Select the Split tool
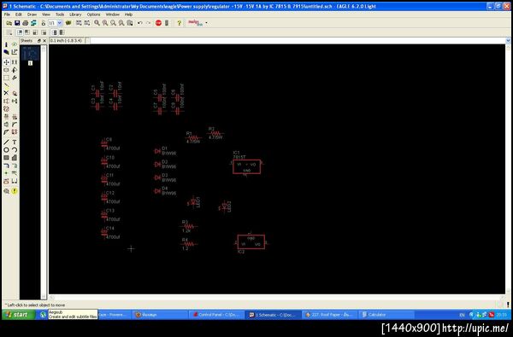This screenshot has width=513, height=337. (6, 132)
